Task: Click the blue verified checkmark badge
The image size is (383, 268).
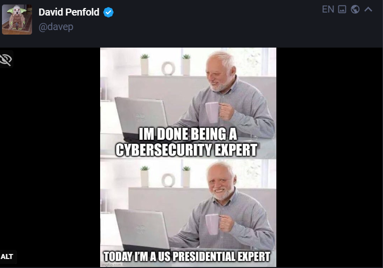Action: coord(108,12)
